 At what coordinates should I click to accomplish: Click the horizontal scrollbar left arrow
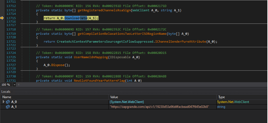pyautogui.click(x=19, y=85)
